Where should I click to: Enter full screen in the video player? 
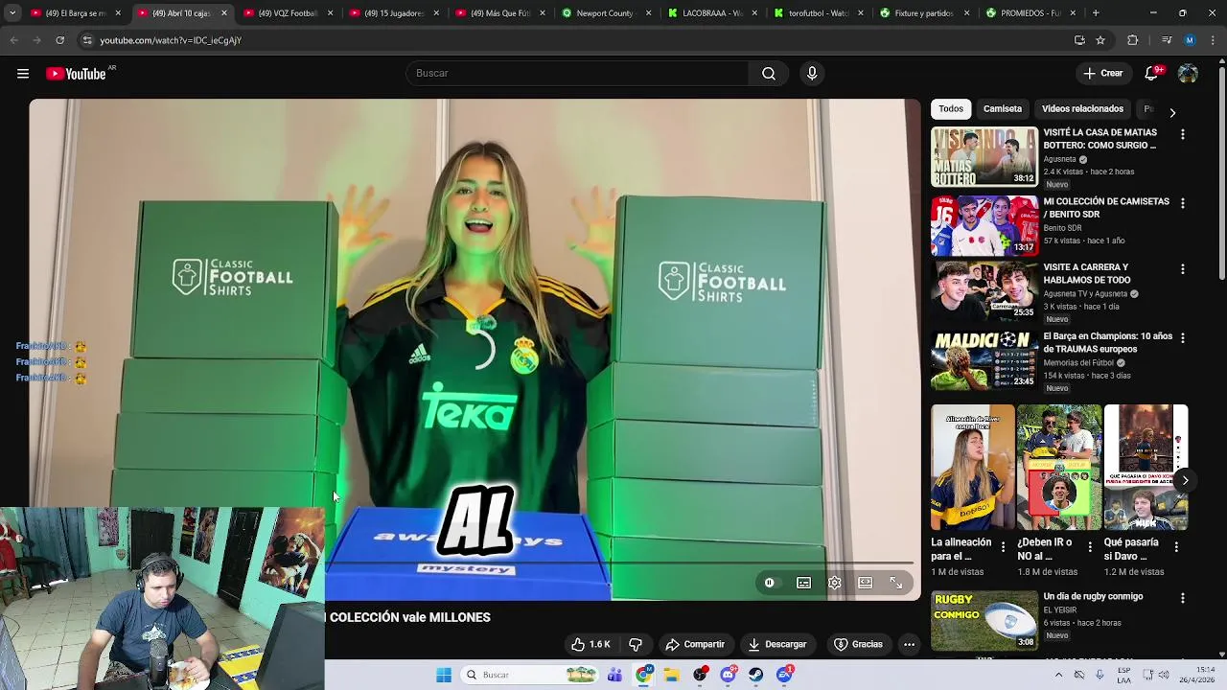[896, 583]
